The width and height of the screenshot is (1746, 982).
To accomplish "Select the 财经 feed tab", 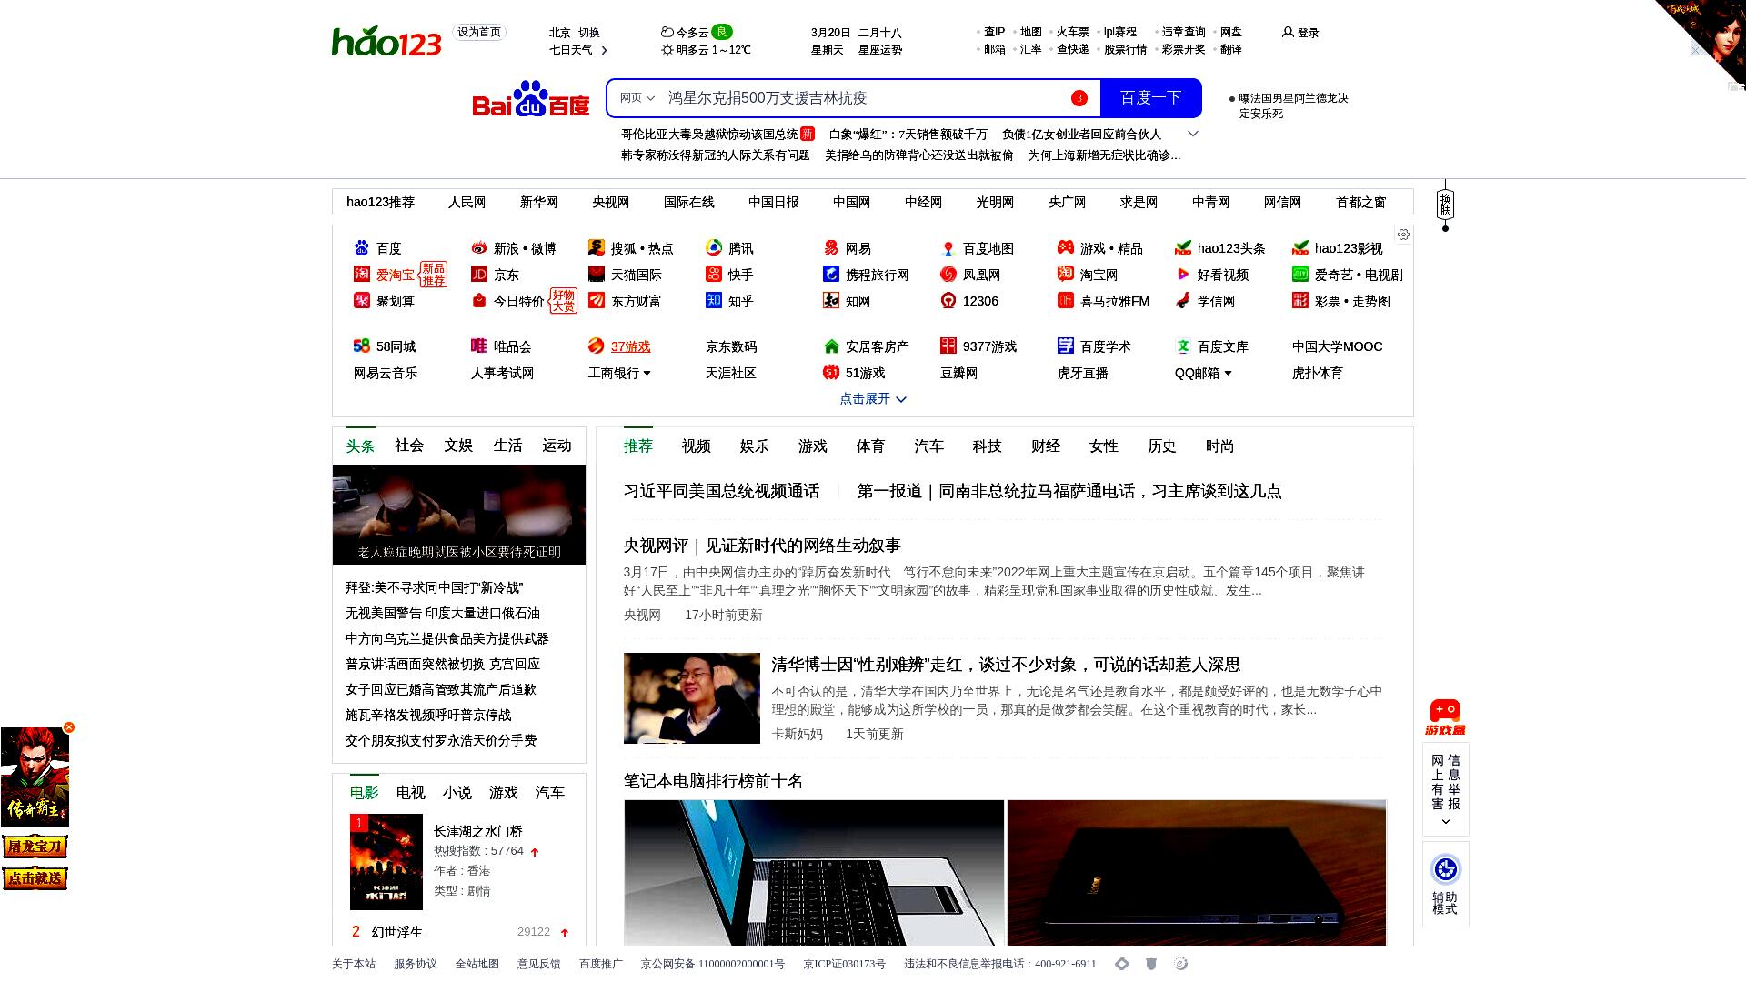I will tap(1046, 446).
